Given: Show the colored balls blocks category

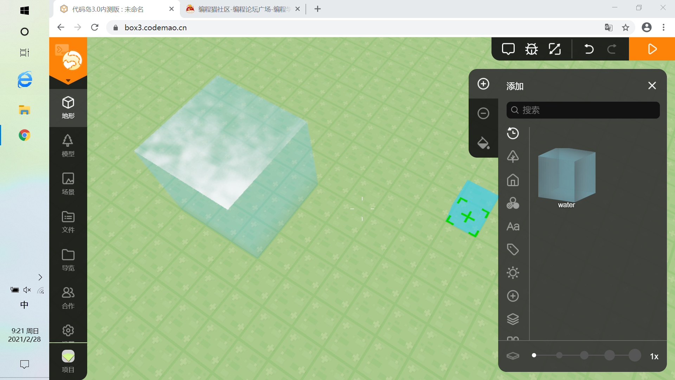Looking at the screenshot, I should coord(513,203).
